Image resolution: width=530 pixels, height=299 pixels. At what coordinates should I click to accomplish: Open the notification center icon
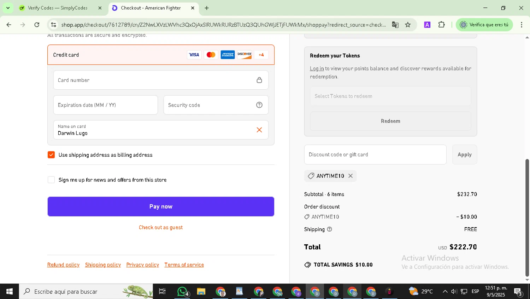click(x=518, y=292)
